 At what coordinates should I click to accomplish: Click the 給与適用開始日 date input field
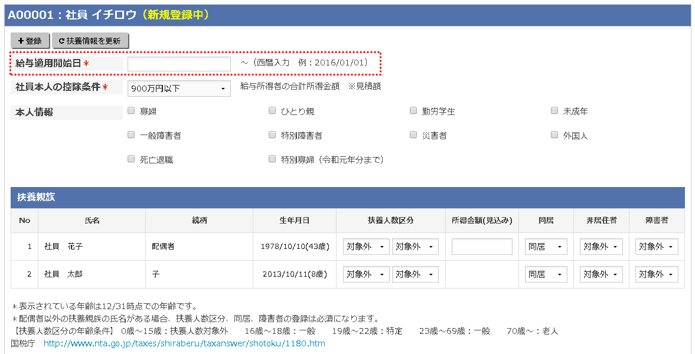tap(177, 64)
